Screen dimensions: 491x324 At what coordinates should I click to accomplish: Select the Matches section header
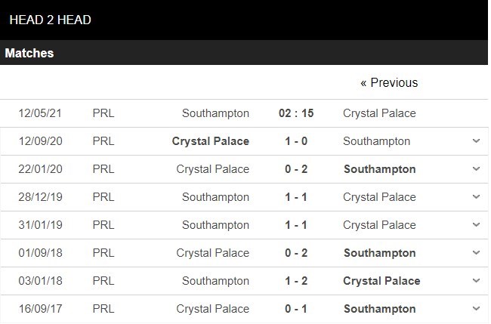tap(29, 54)
